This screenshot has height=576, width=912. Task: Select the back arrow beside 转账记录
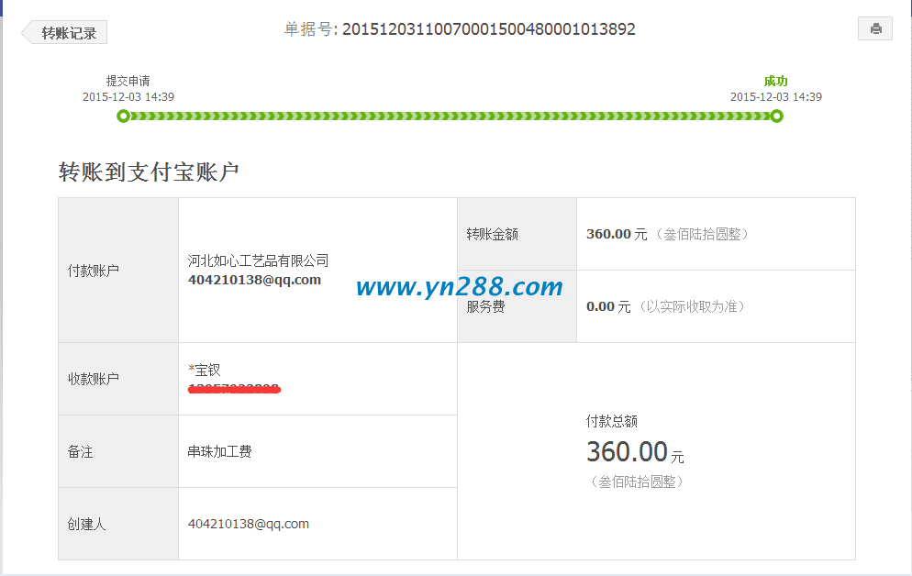pyautogui.click(x=26, y=31)
